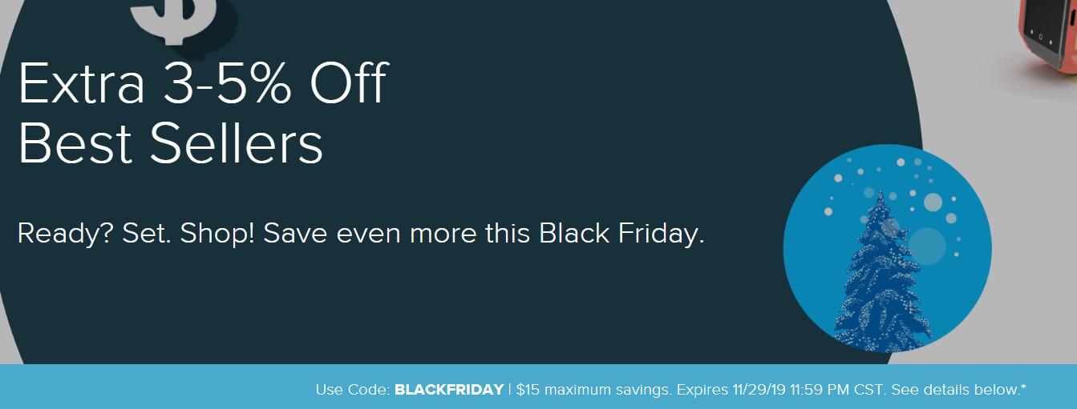Click the 'Use Code:' label
Viewport: 1077px width, 409px height.
click(x=353, y=390)
